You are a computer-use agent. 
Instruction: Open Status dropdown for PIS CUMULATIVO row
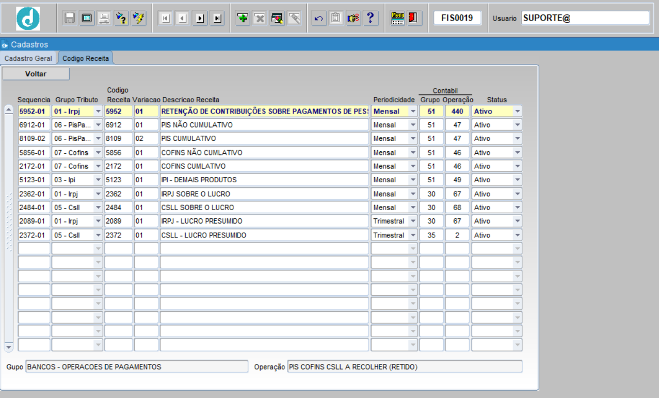click(518, 139)
